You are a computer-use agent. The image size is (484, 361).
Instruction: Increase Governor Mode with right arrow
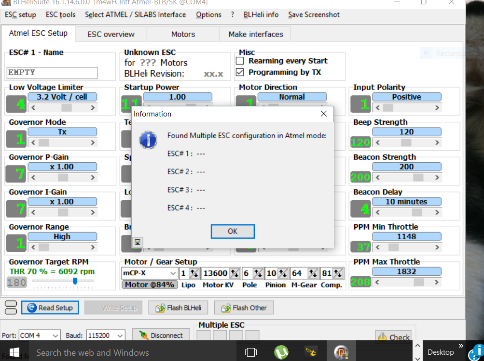93,142
